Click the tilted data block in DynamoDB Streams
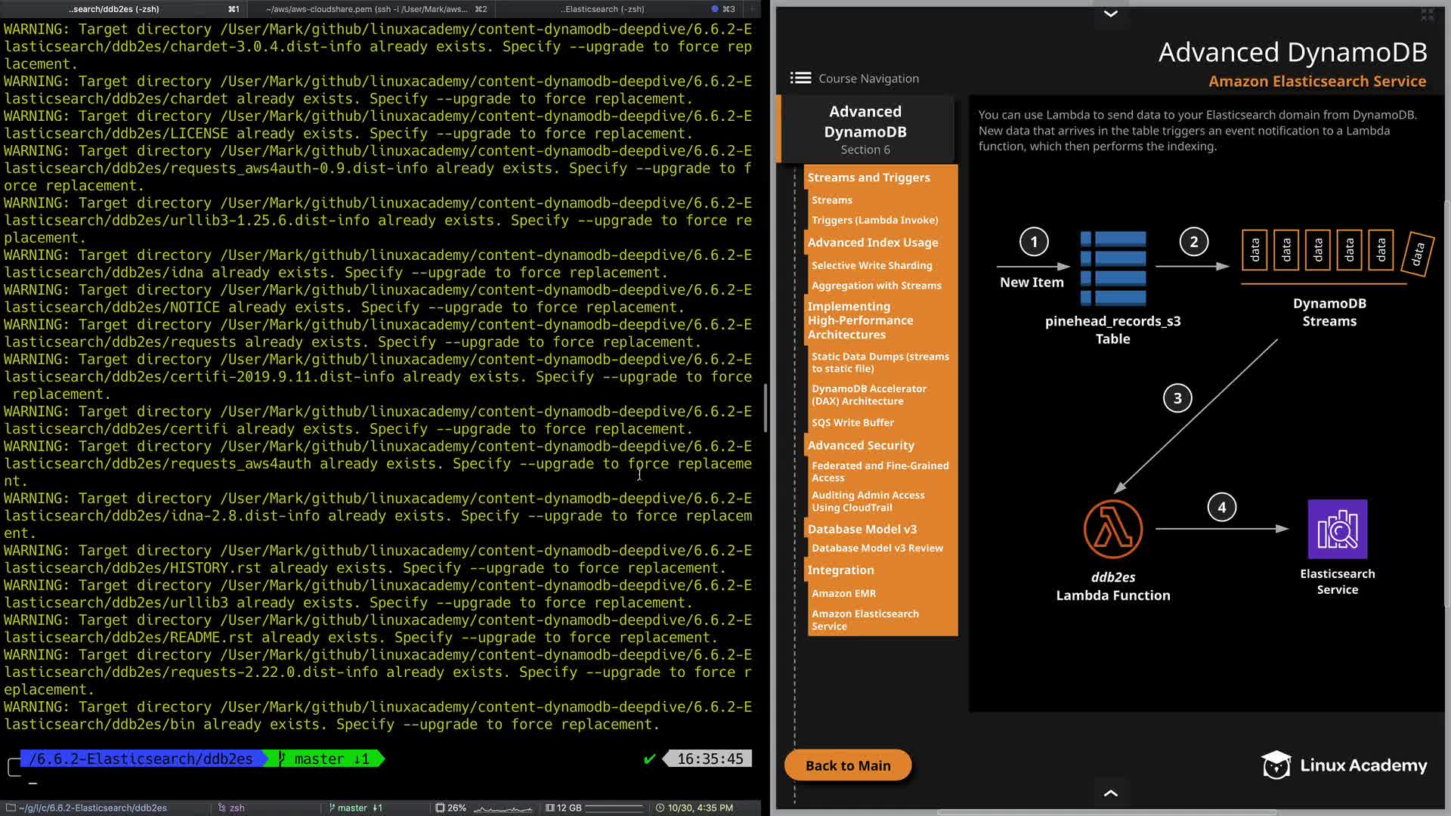The width and height of the screenshot is (1451, 816). 1417,254
